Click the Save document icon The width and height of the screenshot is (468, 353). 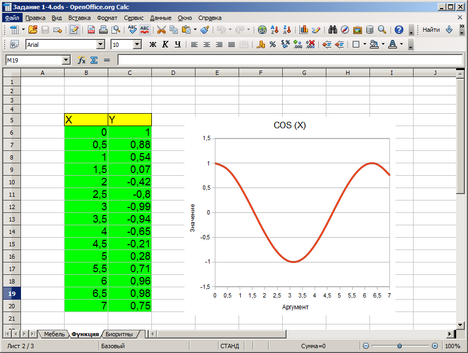click(x=45, y=30)
